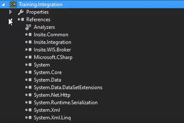Click the C# project icon for Training.Integration
Viewport: 184px width, 123px height.
click(13, 5)
